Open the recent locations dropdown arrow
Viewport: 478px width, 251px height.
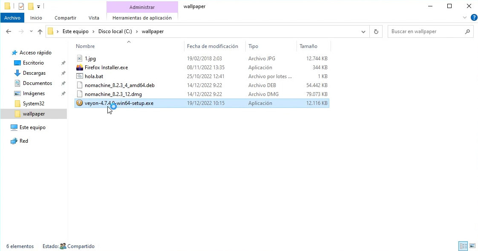(x=31, y=31)
